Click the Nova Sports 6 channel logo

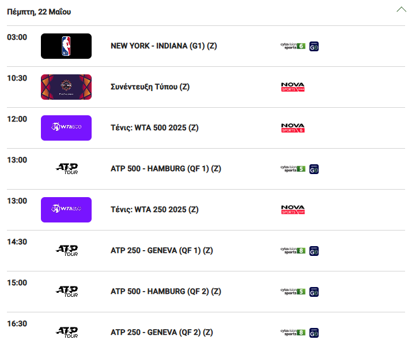point(293,128)
